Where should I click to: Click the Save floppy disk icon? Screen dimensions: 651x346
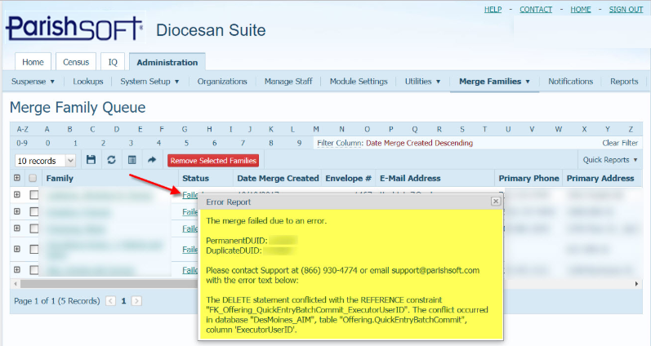91,160
